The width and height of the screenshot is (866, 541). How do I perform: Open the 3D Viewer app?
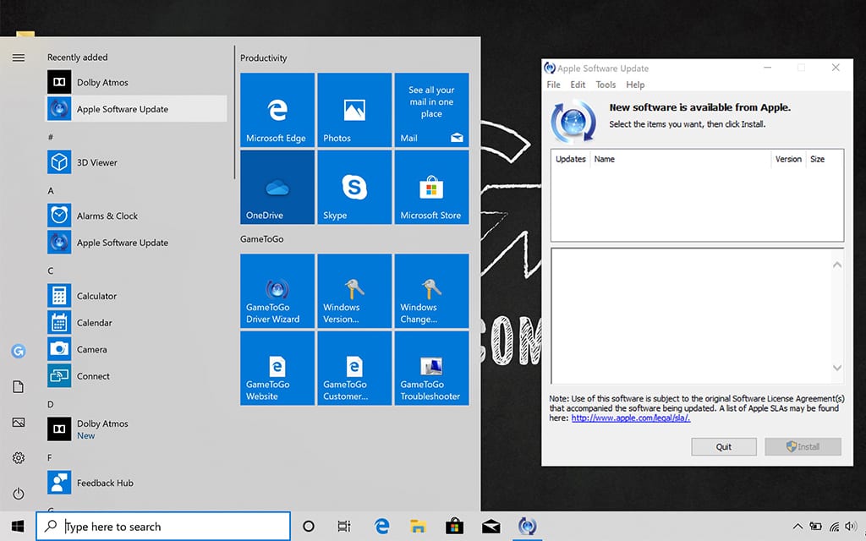pos(136,162)
